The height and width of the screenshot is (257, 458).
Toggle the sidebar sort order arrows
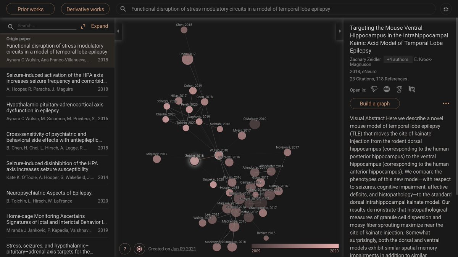[x=83, y=27]
